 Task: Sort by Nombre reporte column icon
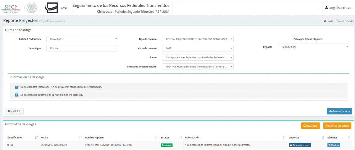(x=156, y=138)
